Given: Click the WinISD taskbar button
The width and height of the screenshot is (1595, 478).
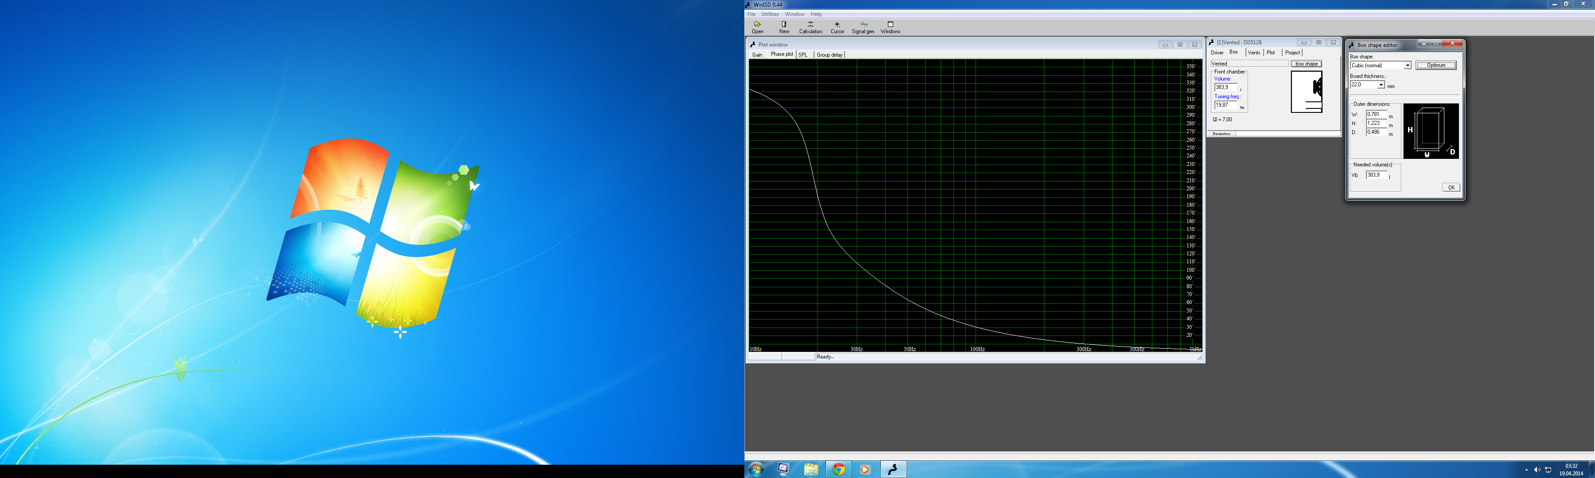Looking at the screenshot, I should [893, 469].
